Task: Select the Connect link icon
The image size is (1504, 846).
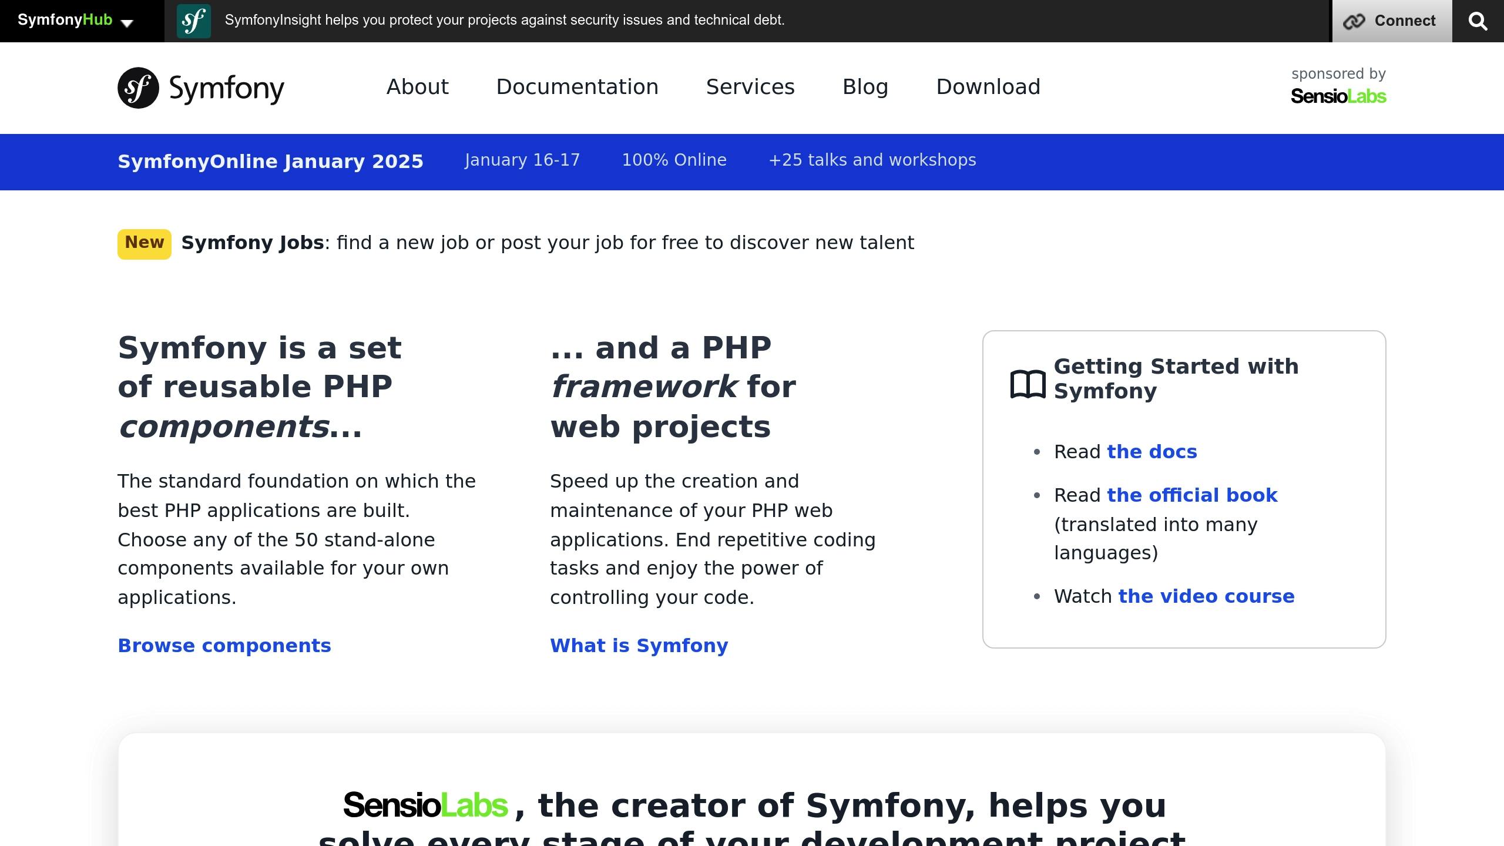Action: point(1354,21)
